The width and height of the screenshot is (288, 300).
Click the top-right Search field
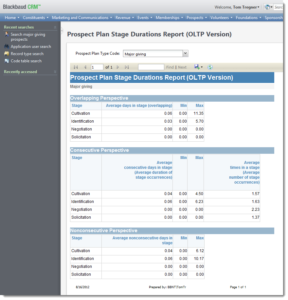[279, 7]
